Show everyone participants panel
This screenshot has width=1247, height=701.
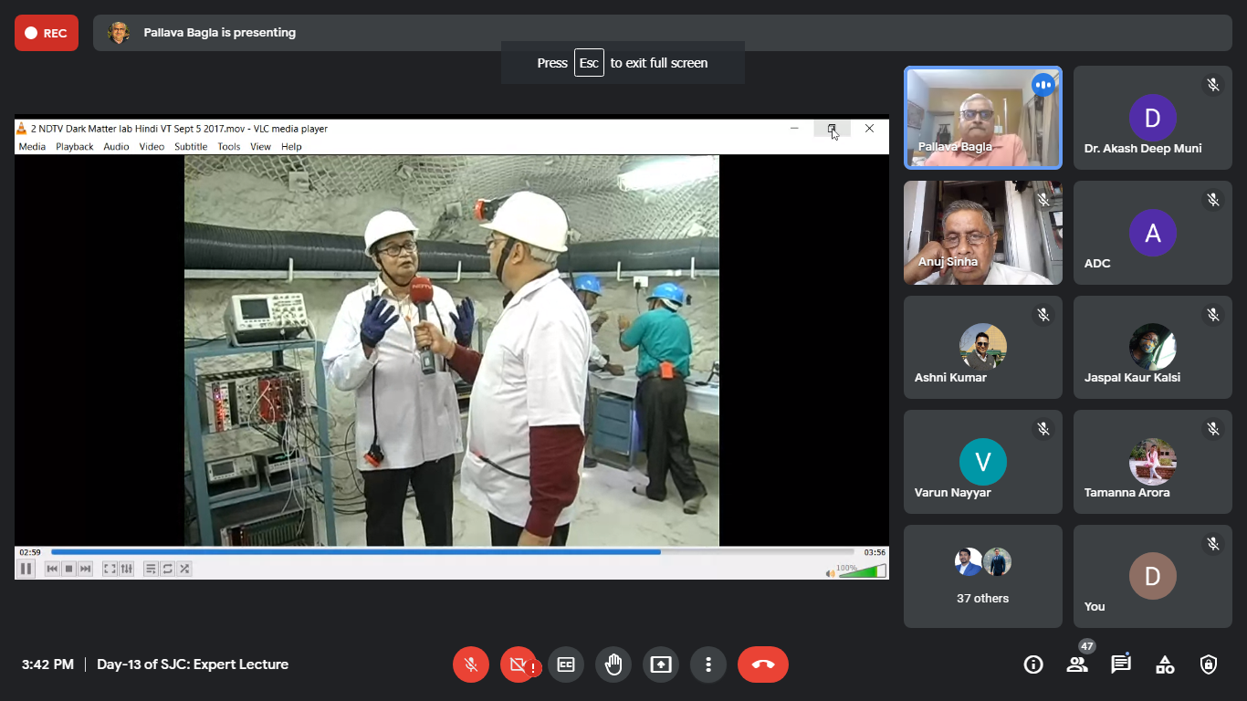coord(1077,664)
